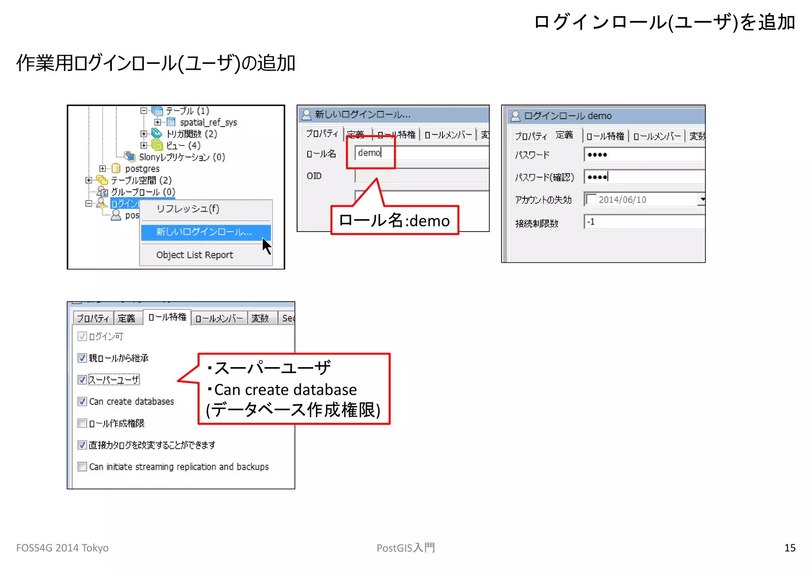Click the パスワード(確認) input field

coord(644,177)
